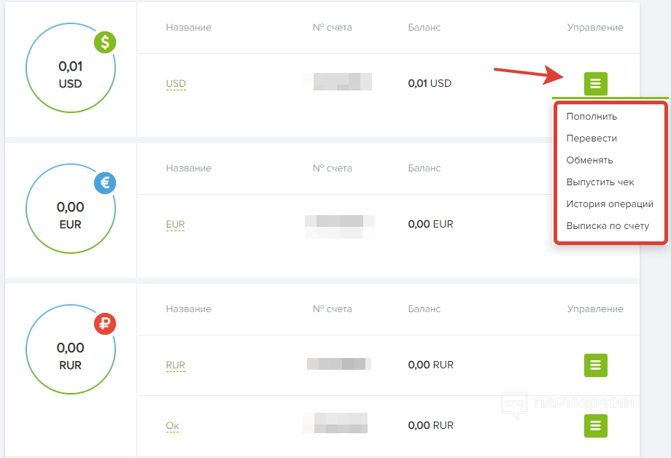
Task: Select Перевести from the dropdown menu
Action: (592, 139)
